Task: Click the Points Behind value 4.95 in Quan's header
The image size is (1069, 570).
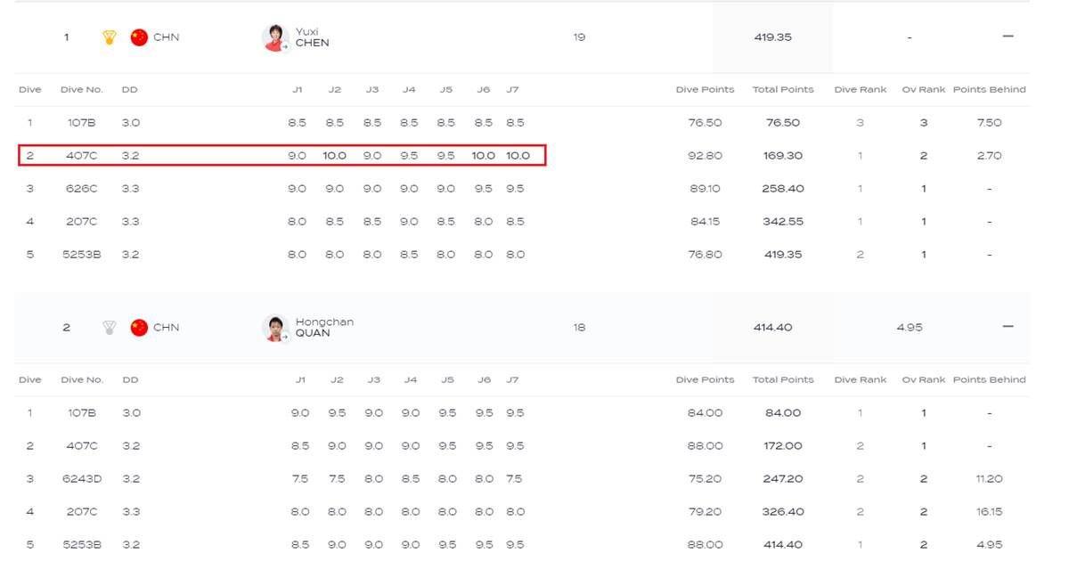Action: pyautogui.click(x=909, y=328)
